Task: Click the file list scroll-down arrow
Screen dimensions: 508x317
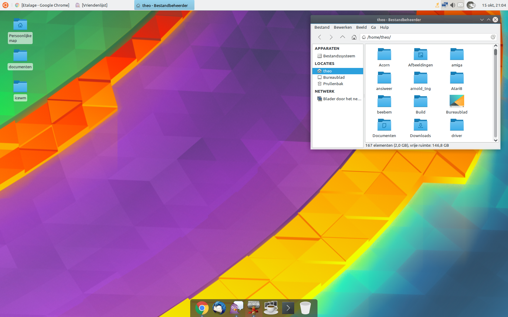Action: click(496, 140)
